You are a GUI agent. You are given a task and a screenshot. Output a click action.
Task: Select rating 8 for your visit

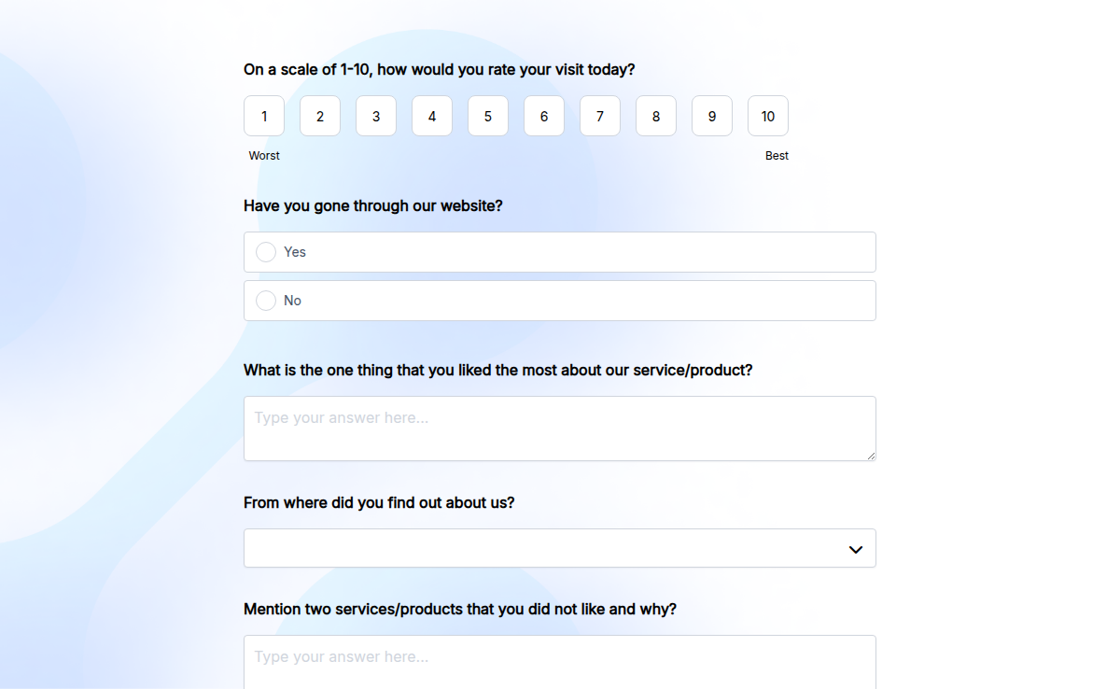(x=656, y=116)
